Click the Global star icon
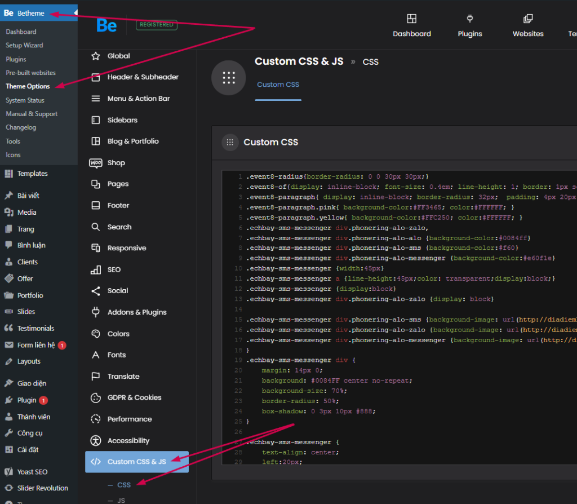Image resolution: width=577 pixels, height=504 pixels. [x=96, y=56]
